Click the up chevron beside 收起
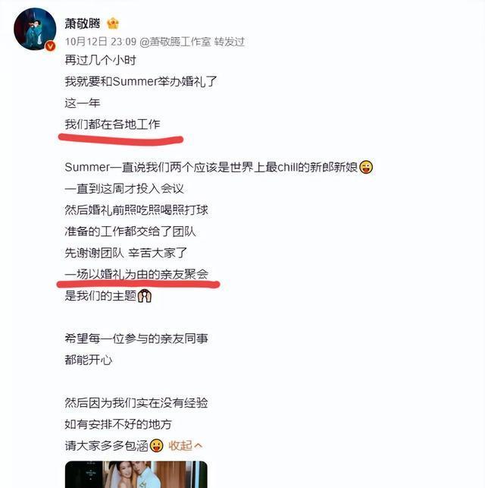Image resolution: width=485 pixels, height=488 pixels. tap(198, 446)
